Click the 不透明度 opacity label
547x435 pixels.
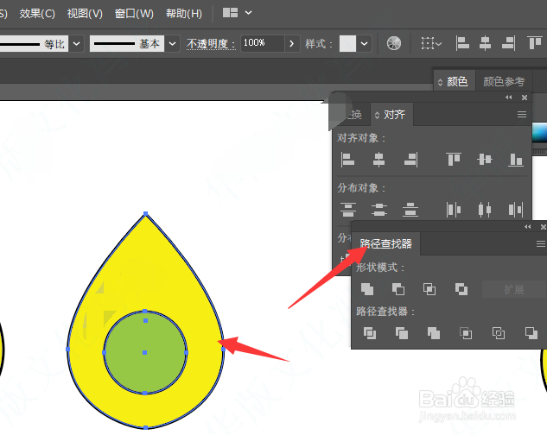click(x=211, y=44)
